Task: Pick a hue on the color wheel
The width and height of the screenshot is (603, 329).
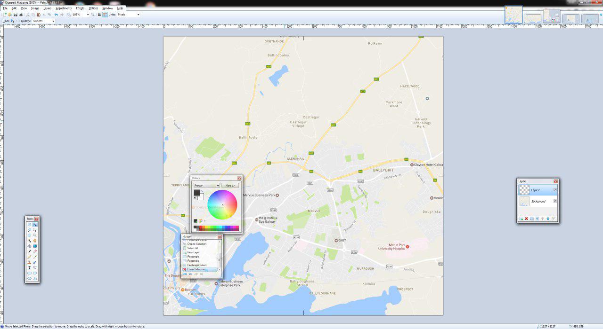Action: pos(222,204)
